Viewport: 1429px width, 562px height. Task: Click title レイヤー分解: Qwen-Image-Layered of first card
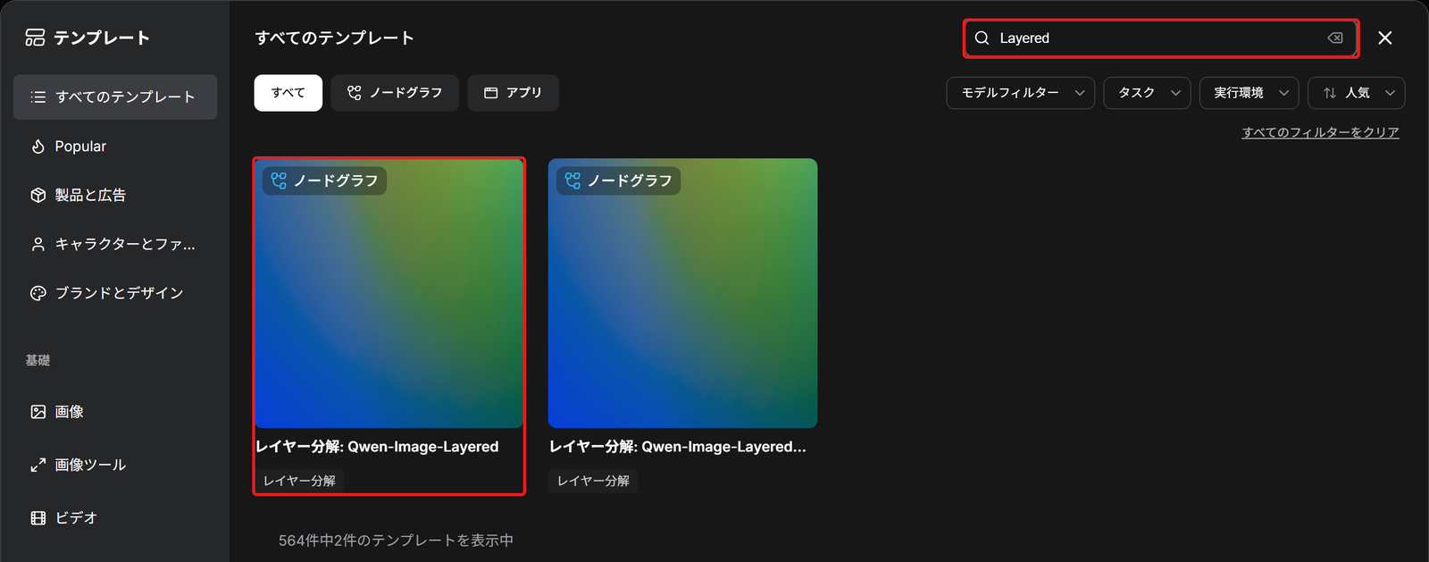(x=377, y=447)
